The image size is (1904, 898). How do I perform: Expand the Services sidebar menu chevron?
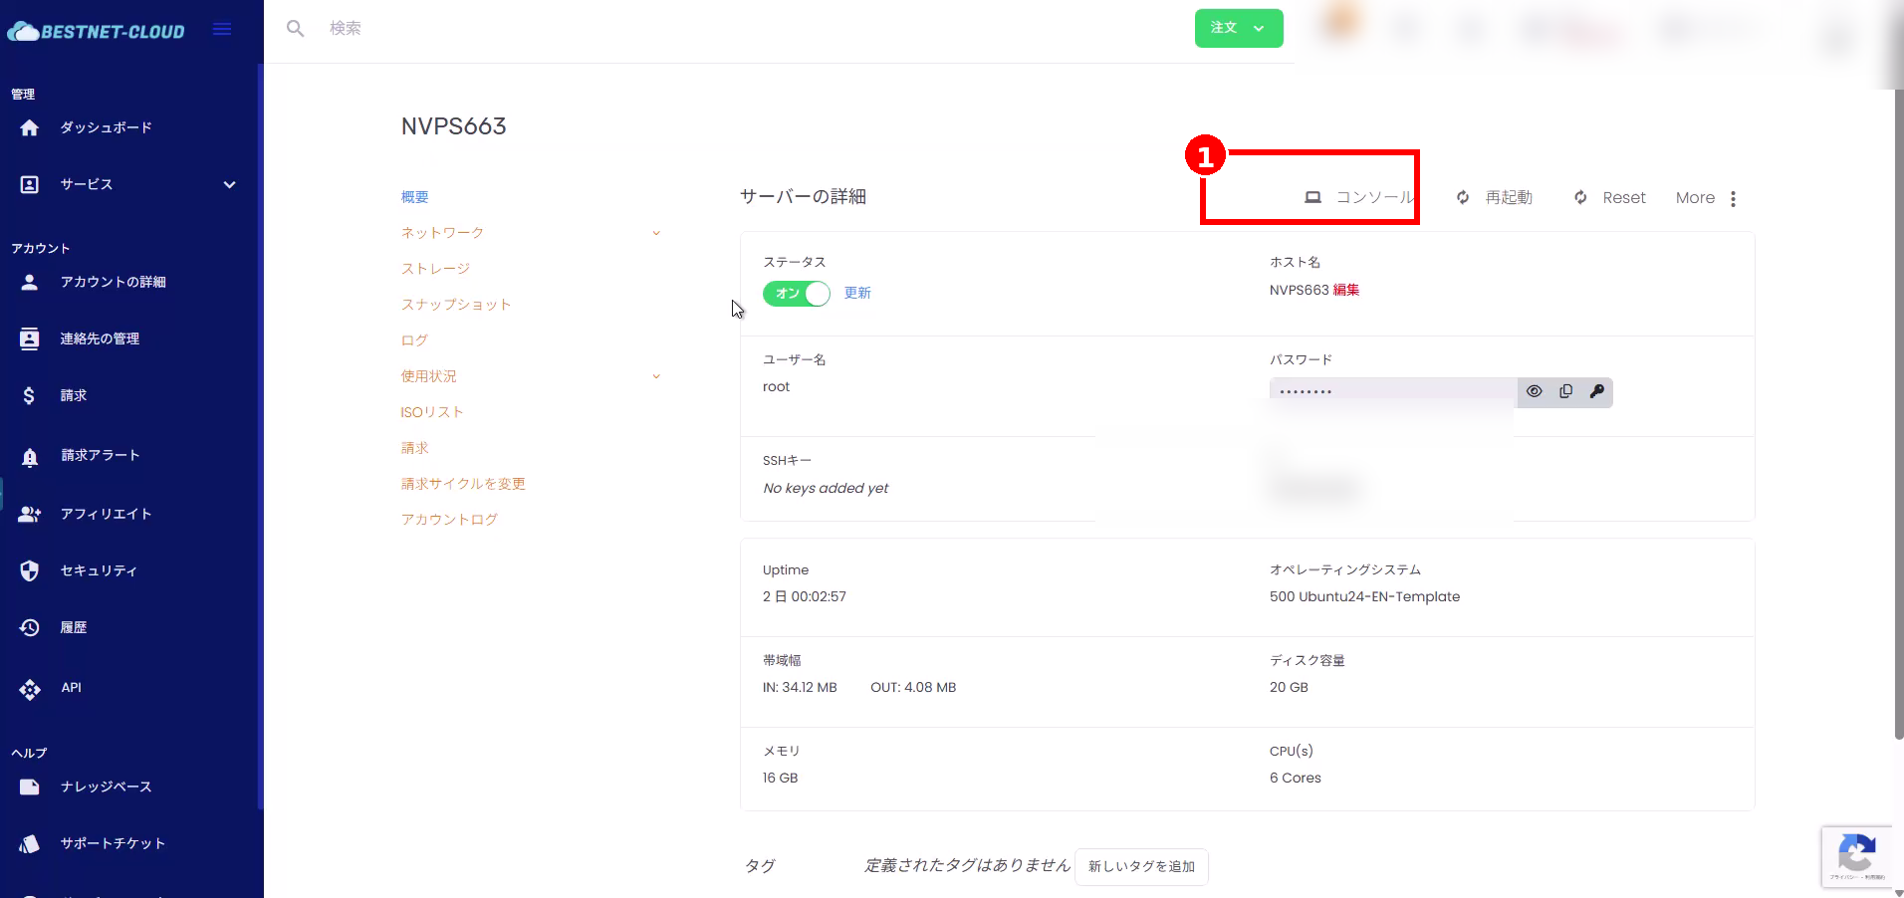[229, 185]
